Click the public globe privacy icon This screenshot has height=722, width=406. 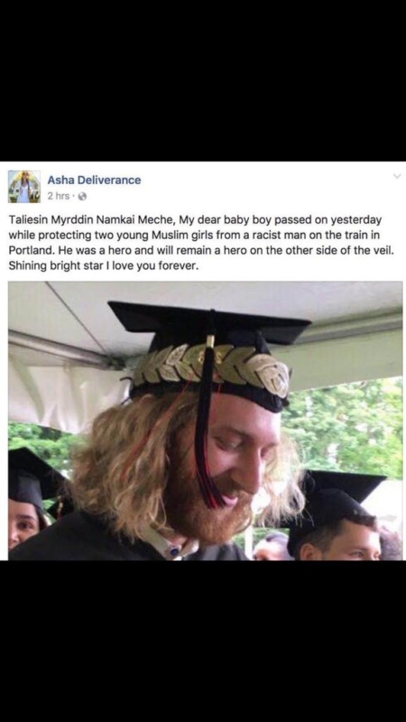[82, 196]
